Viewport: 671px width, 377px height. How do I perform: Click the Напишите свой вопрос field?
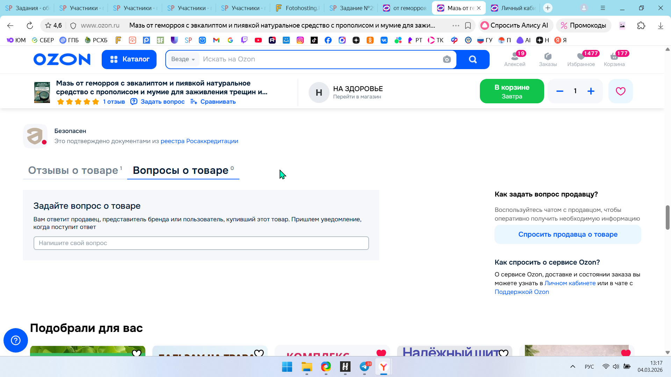tap(201, 243)
